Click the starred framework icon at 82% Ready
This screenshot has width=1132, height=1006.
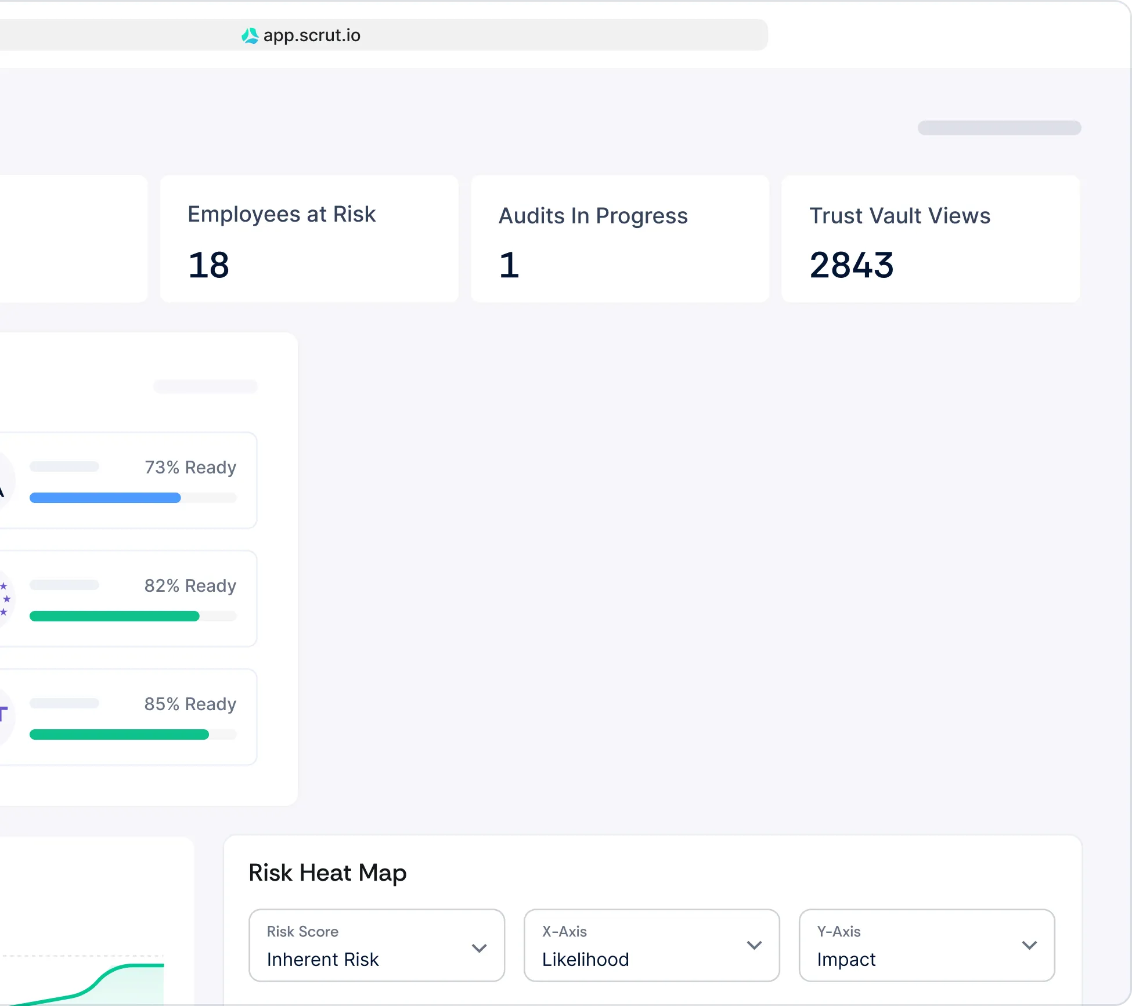5,599
